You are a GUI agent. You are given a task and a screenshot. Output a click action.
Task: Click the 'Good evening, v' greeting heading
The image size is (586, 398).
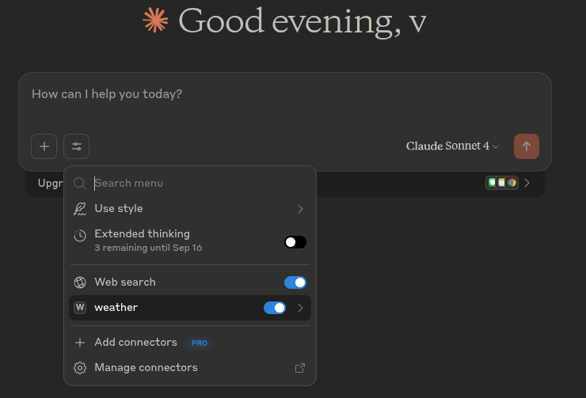point(302,21)
